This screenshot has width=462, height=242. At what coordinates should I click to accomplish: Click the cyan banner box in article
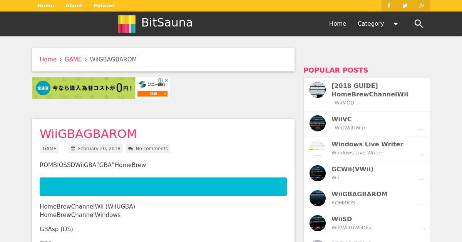(163, 187)
